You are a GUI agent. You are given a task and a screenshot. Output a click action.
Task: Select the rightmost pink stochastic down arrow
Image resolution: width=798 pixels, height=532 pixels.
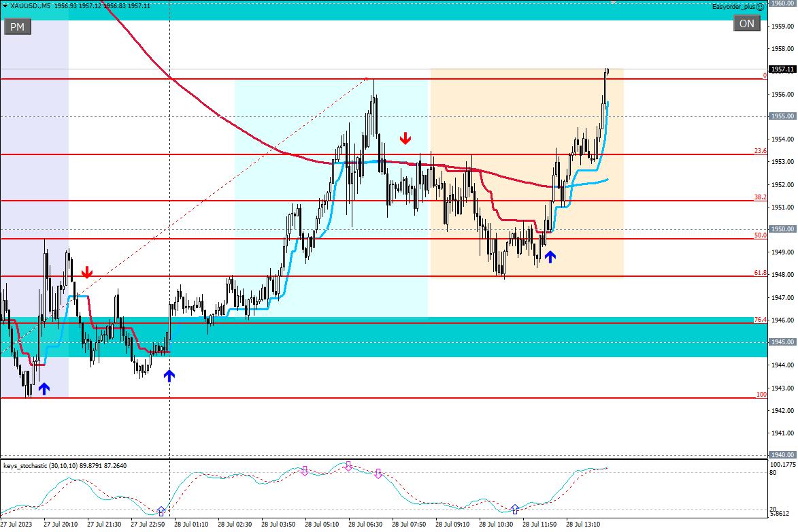point(378,473)
